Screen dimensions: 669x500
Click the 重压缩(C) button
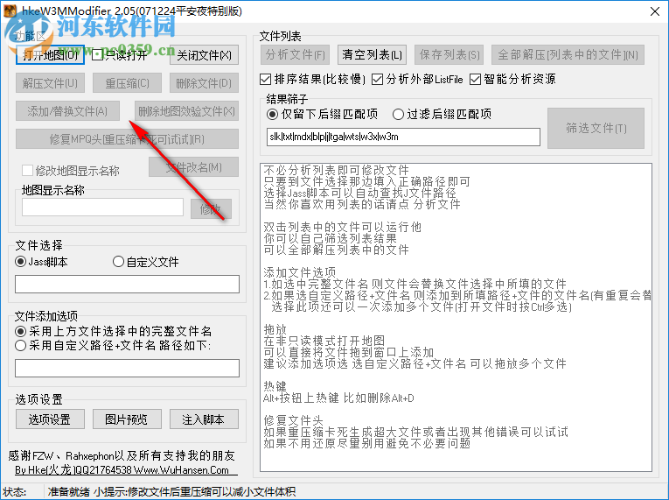[x=127, y=83]
